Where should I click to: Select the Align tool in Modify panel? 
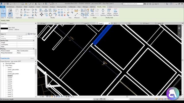point(41,10)
